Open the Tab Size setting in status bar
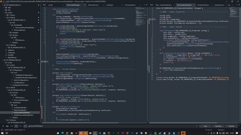Screen dimensions: 241x135 [x=221, y=130]
